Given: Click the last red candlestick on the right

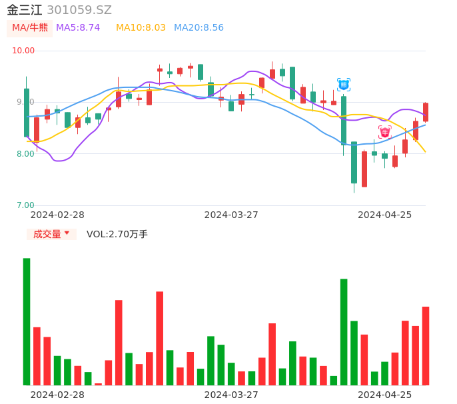Looking at the screenshot, I should point(426,112).
